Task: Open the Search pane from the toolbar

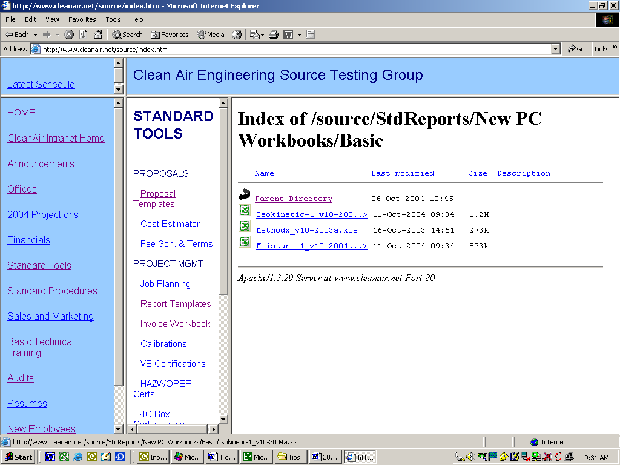Action: point(127,35)
